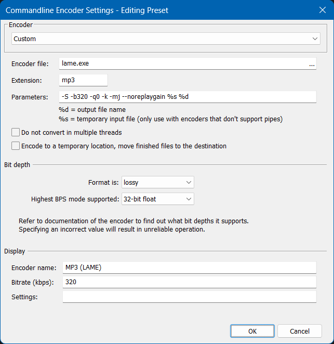Open the Encoder preset dropdown showing Custom
Viewport: 334px width, 344px height.
[166, 39]
